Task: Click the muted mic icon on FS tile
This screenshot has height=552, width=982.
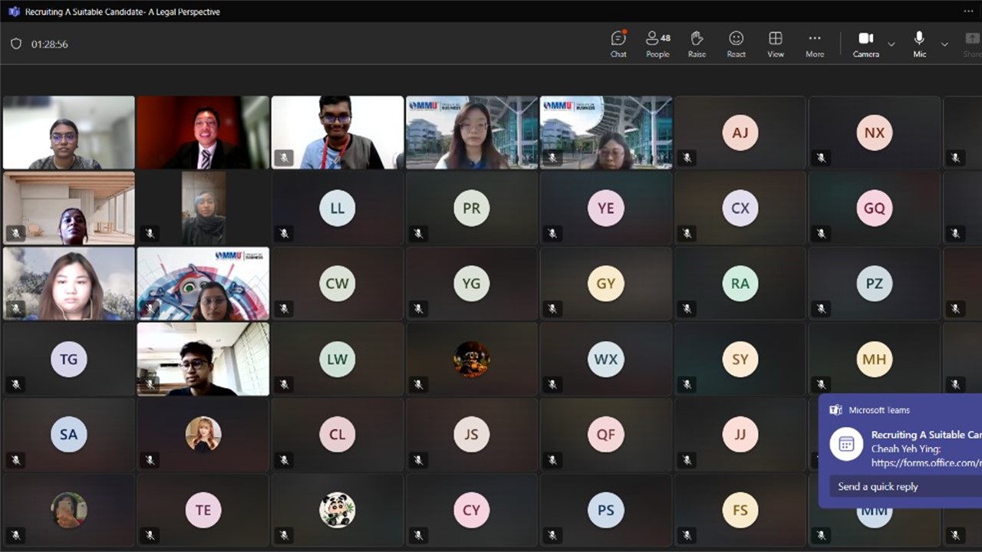Action: click(x=687, y=534)
